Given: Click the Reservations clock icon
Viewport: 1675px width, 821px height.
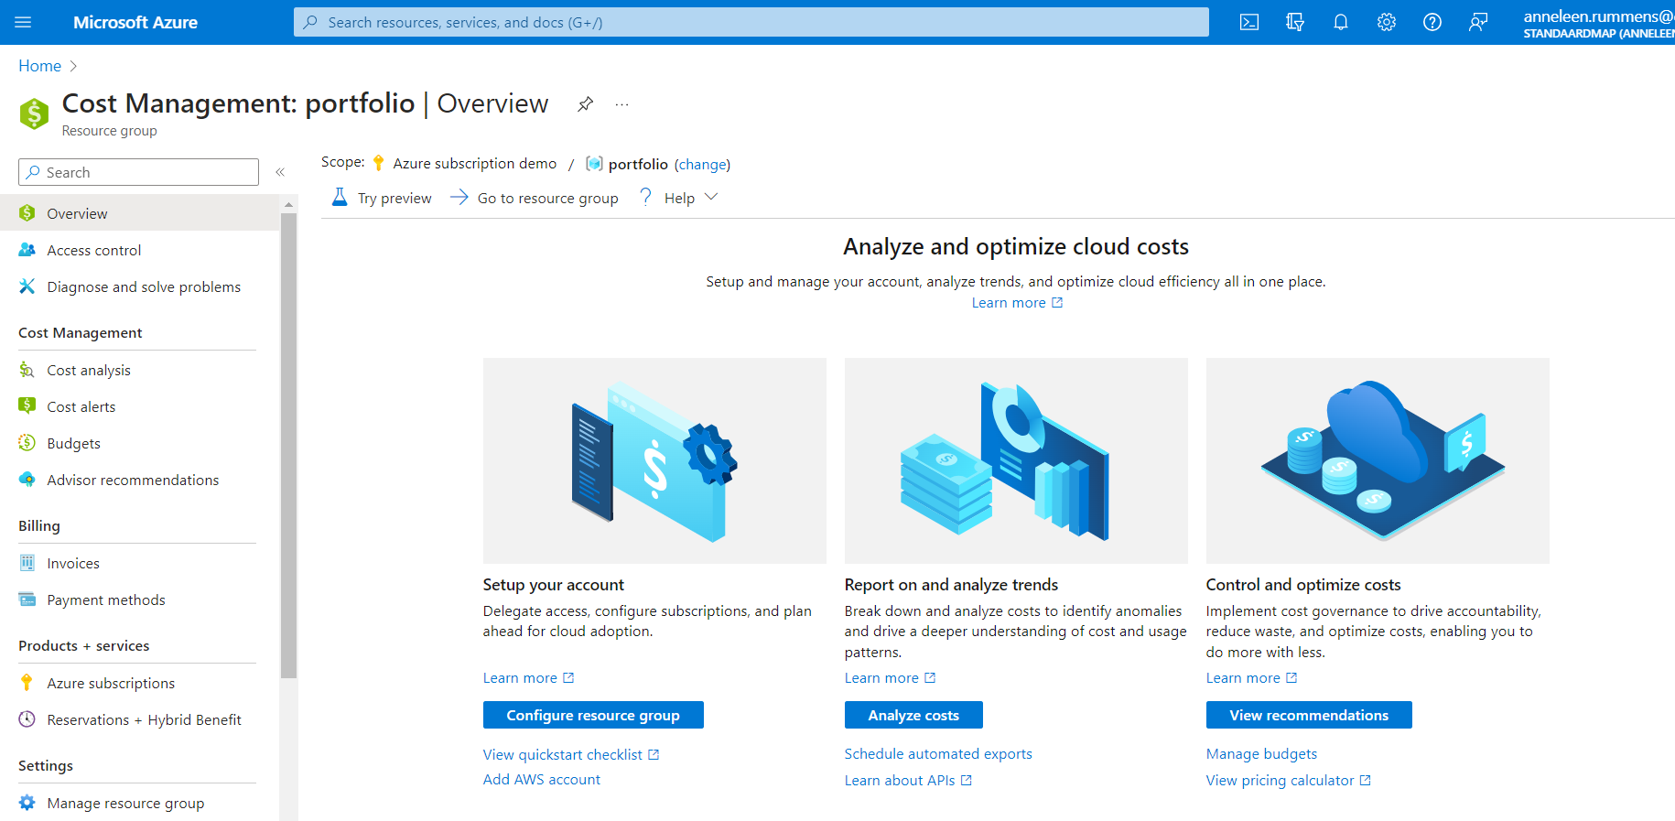Looking at the screenshot, I should click(x=27, y=719).
